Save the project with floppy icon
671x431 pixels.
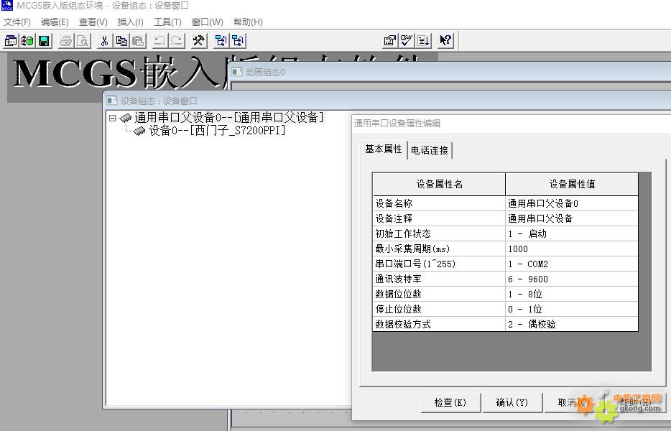pyautogui.click(x=44, y=41)
